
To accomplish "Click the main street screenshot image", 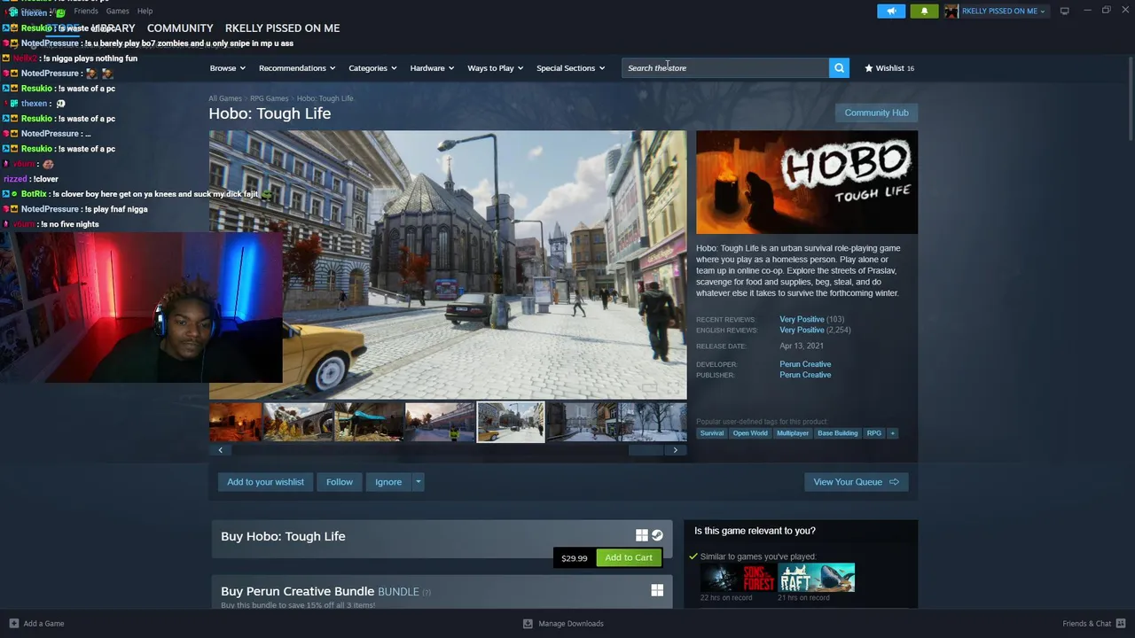I will (x=448, y=265).
